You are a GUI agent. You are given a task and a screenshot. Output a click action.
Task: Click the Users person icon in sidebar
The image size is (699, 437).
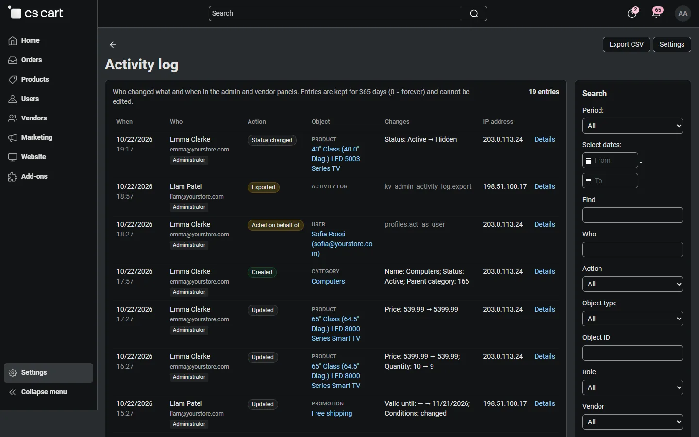point(13,99)
